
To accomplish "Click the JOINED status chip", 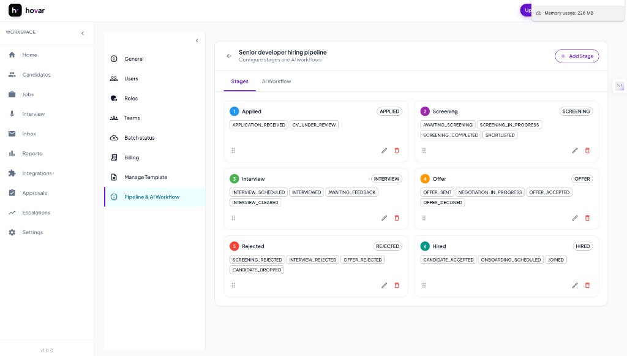I will [x=556, y=260].
